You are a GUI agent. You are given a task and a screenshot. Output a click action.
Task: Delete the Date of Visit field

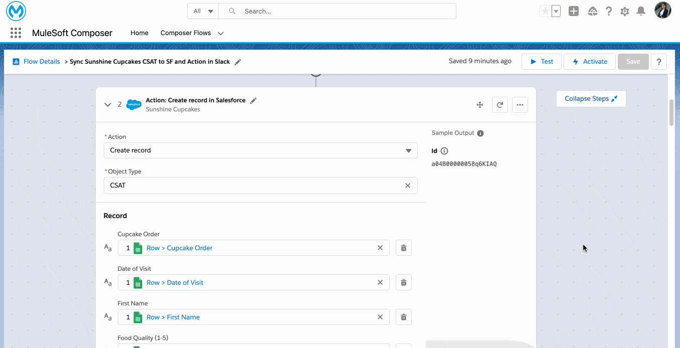pos(404,282)
